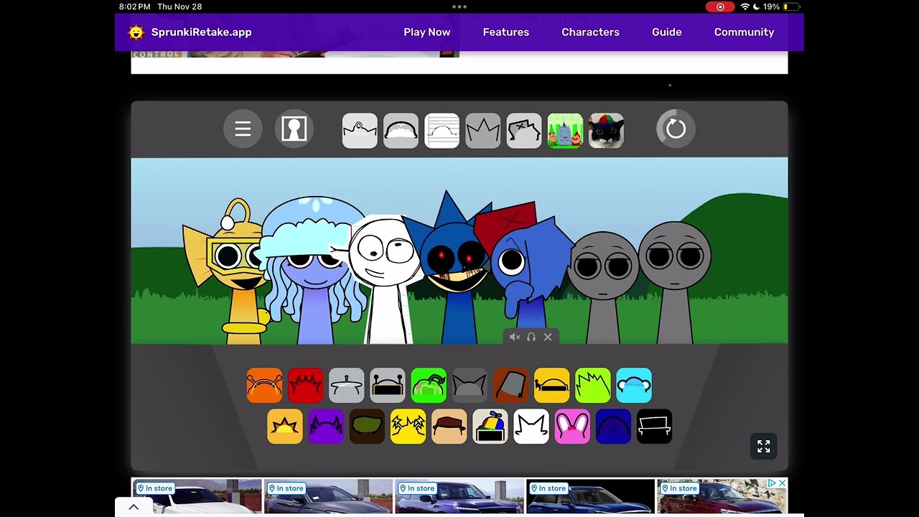Mute the selected blue character
The image size is (919, 517).
pos(515,337)
